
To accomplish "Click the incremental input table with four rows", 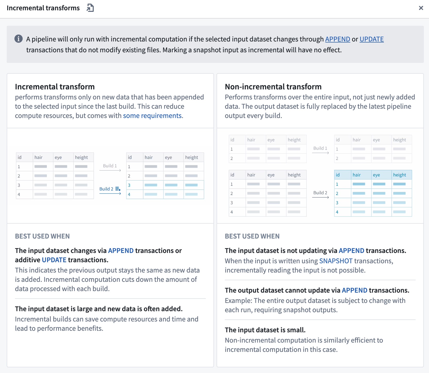I will [x=55, y=176].
